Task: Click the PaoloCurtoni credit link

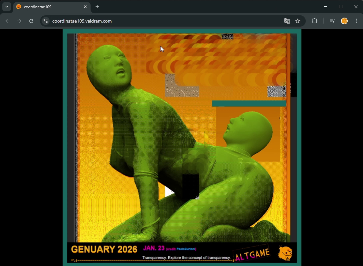Action: 186,249
